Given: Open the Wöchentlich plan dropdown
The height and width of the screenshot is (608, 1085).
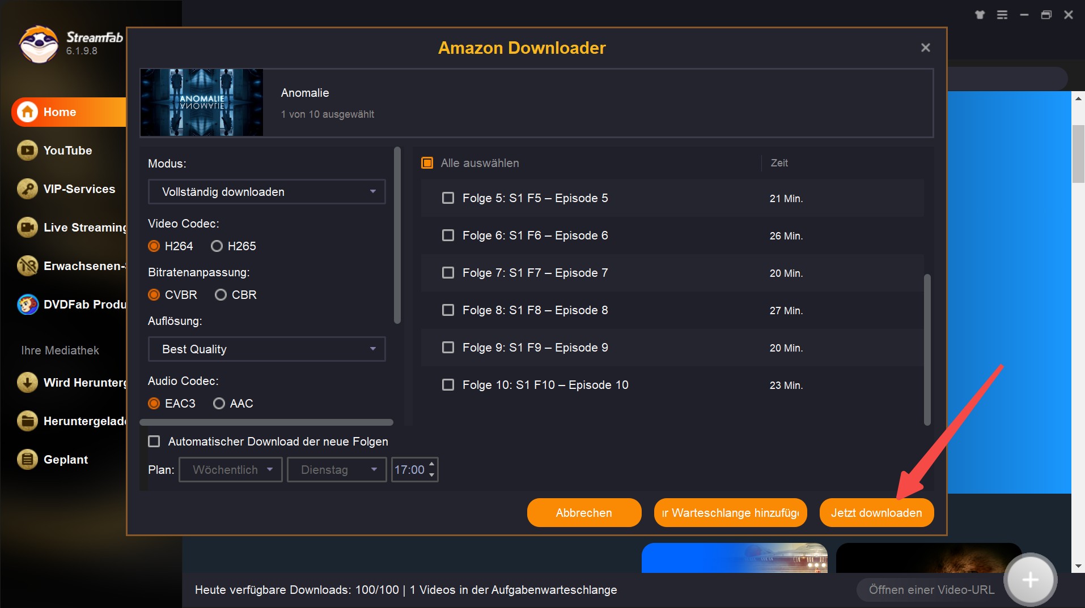Looking at the screenshot, I should click(x=231, y=470).
